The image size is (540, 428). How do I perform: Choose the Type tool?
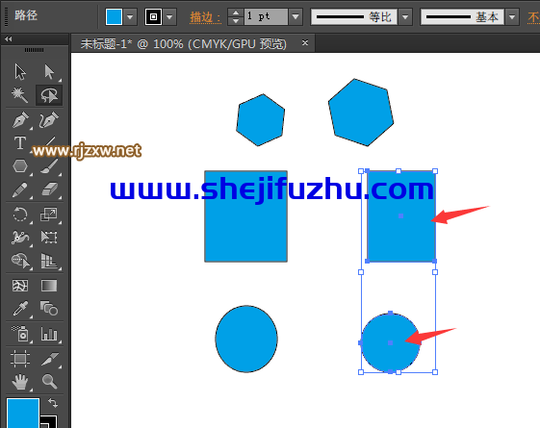[x=20, y=143]
